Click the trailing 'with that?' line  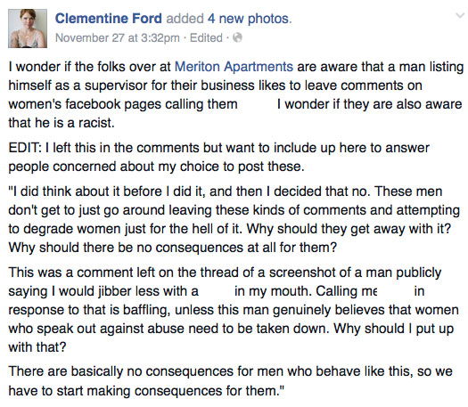tap(37, 347)
